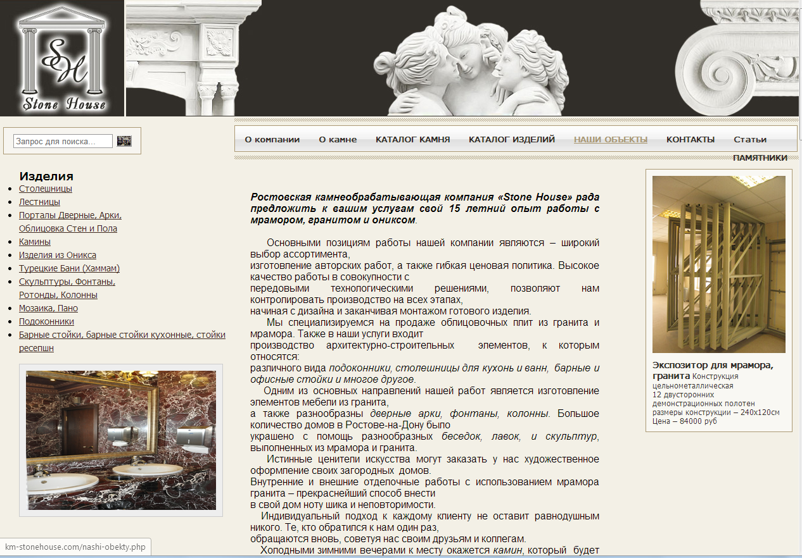Click the Stone House logo
802x558 pixels.
click(61, 58)
